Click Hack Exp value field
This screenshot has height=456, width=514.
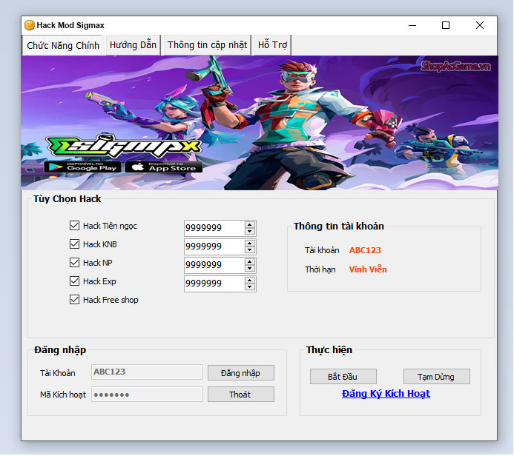click(214, 284)
